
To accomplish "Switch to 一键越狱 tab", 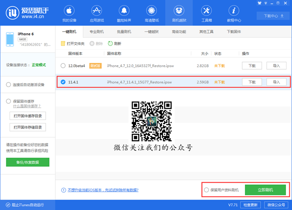I will (151, 32).
